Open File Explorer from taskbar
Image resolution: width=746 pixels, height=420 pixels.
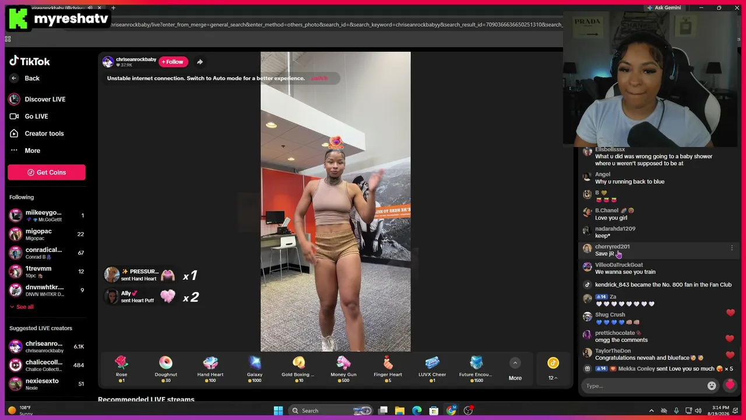400,411
